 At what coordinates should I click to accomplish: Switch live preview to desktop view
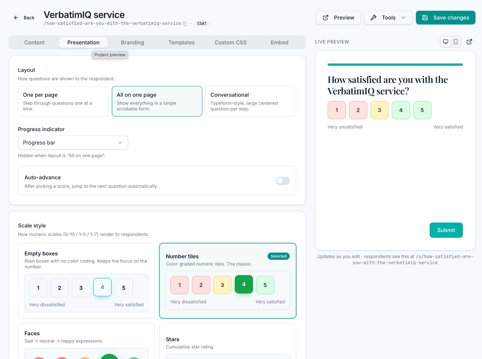point(446,42)
